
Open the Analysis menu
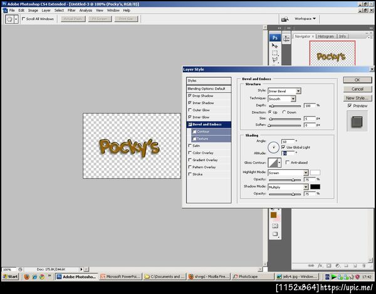(86, 10)
